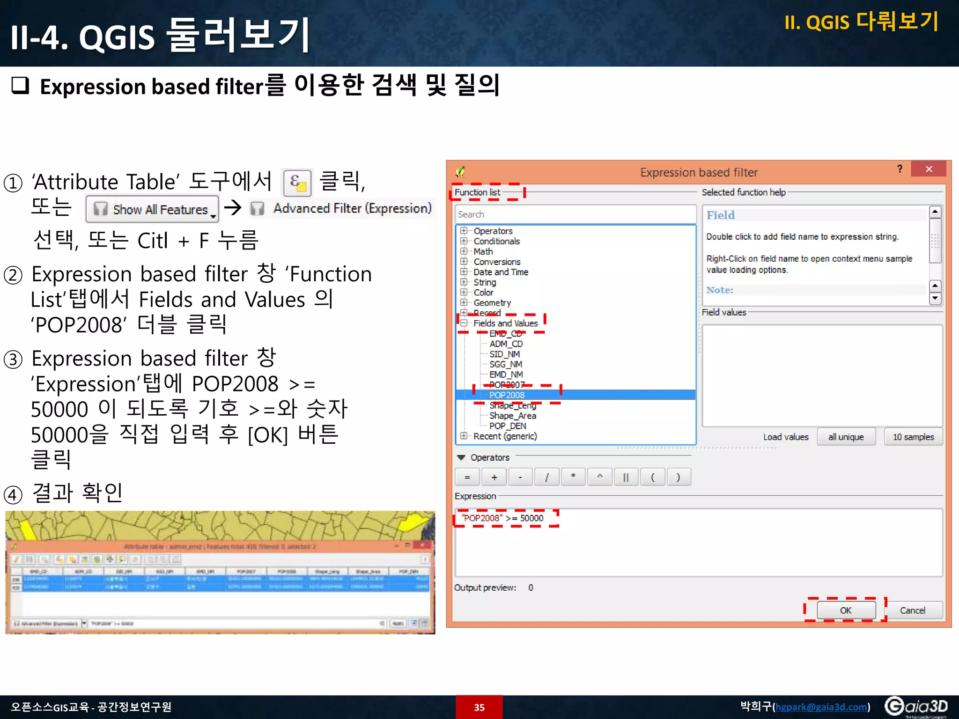
Task: Select the Shape_Area field
Action: tap(513, 416)
